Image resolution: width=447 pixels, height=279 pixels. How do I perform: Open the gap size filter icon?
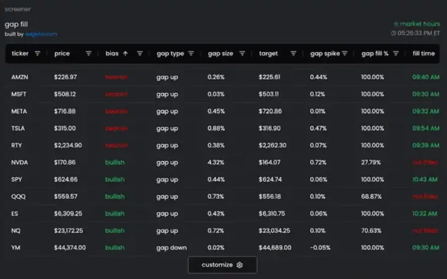(242, 53)
